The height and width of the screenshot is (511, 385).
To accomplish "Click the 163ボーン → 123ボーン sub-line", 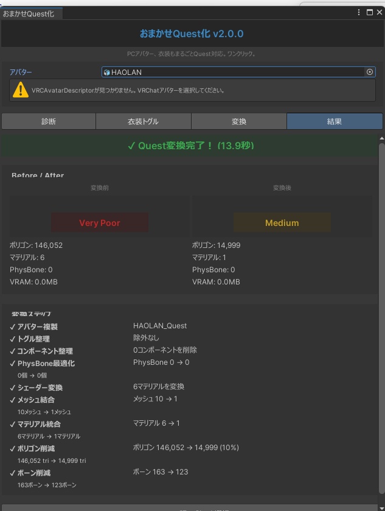I will [47, 485].
